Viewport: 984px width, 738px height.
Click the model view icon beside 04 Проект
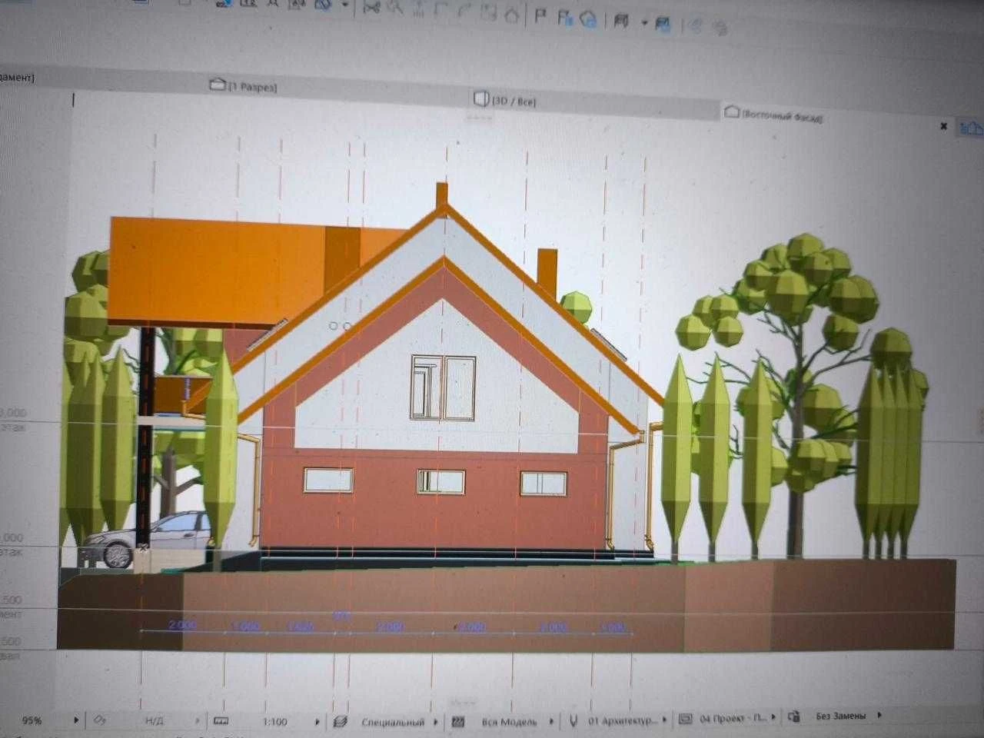(685, 720)
